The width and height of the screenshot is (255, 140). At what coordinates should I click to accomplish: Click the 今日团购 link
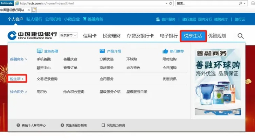(x=170, y=68)
